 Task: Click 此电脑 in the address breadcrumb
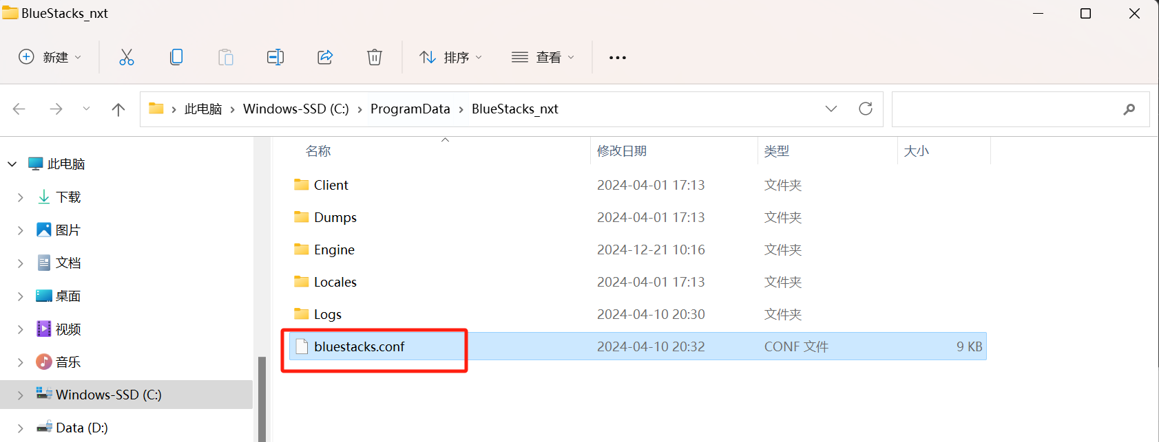click(203, 109)
